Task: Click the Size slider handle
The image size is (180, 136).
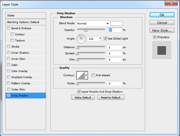Action: 78,60
